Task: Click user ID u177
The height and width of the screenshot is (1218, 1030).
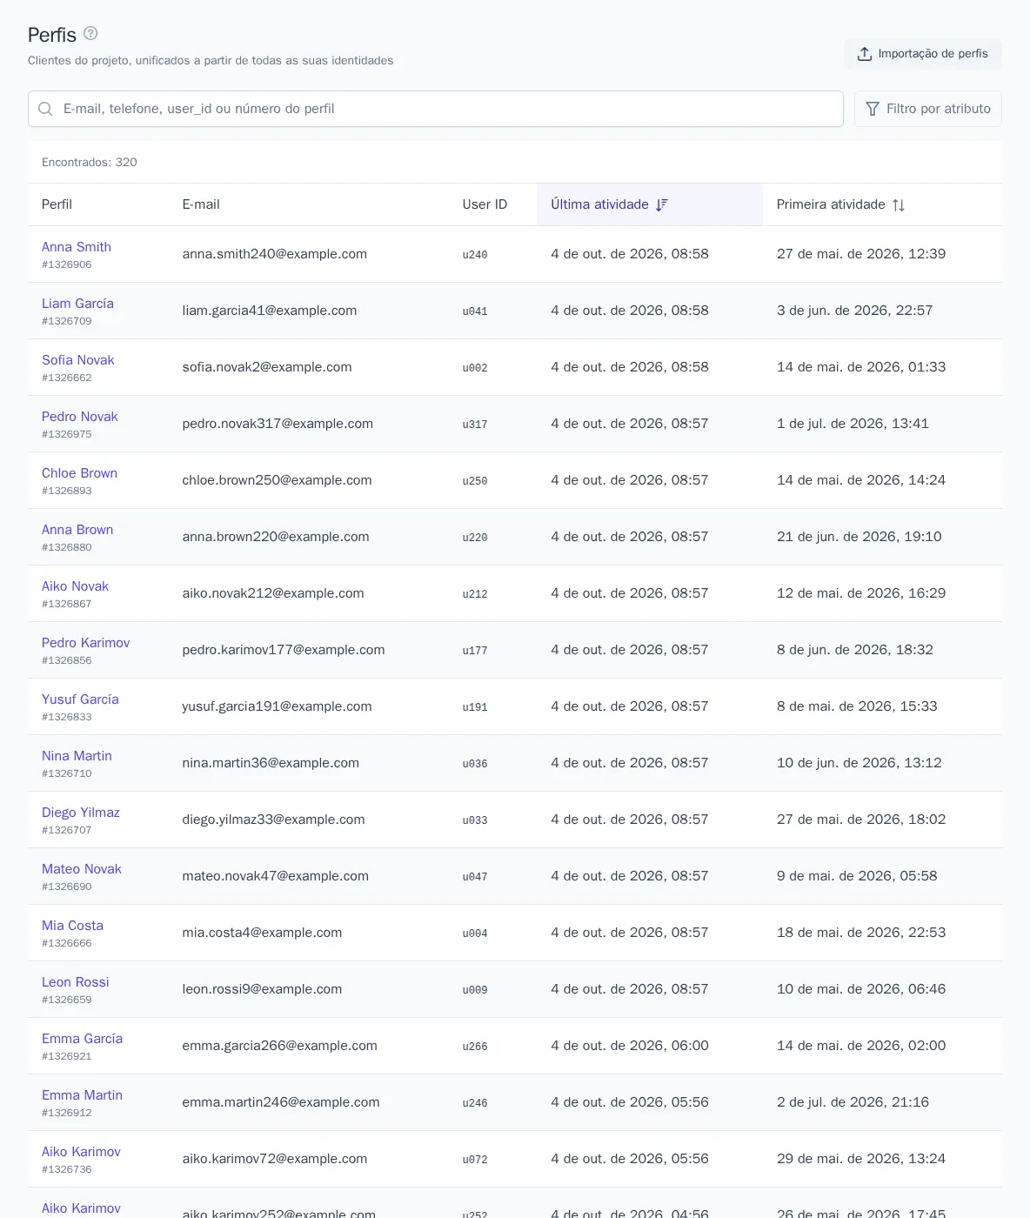Action: click(475, 651)
